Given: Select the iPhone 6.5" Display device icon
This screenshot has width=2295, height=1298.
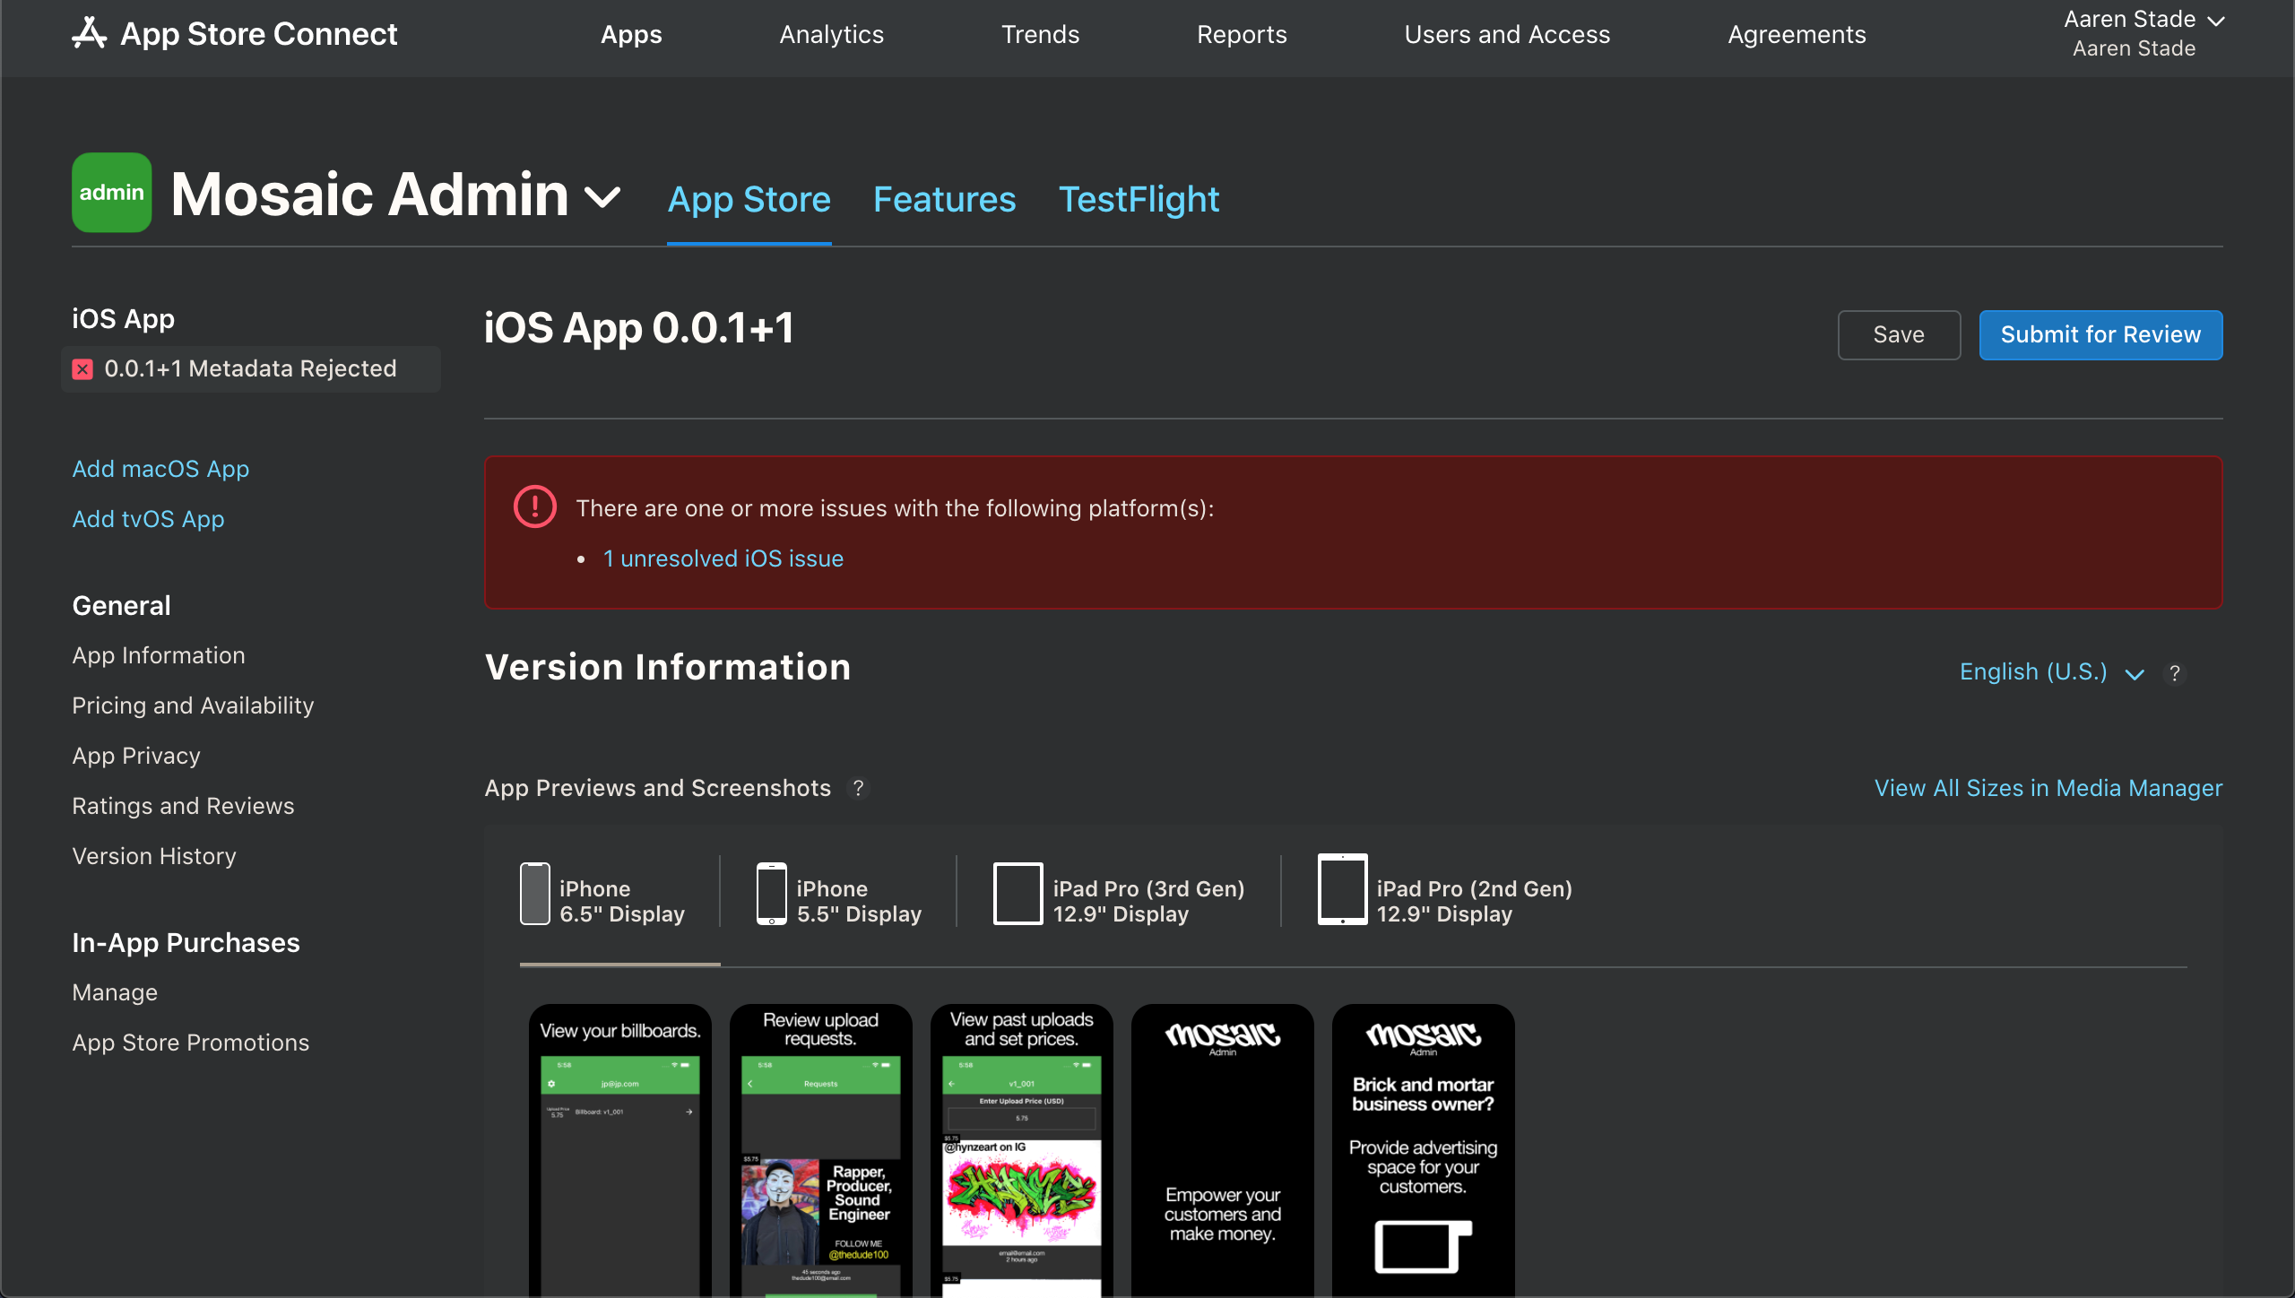Looking at the screenshot, I should pos(535,894).
